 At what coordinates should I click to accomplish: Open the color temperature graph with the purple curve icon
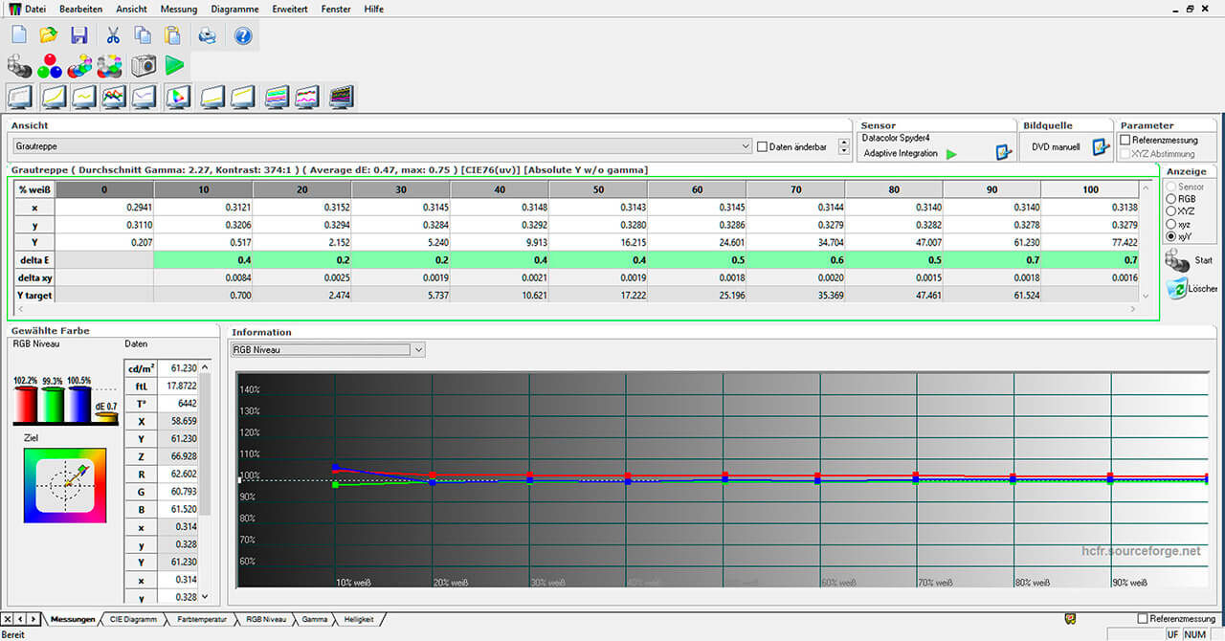point(145,97)
